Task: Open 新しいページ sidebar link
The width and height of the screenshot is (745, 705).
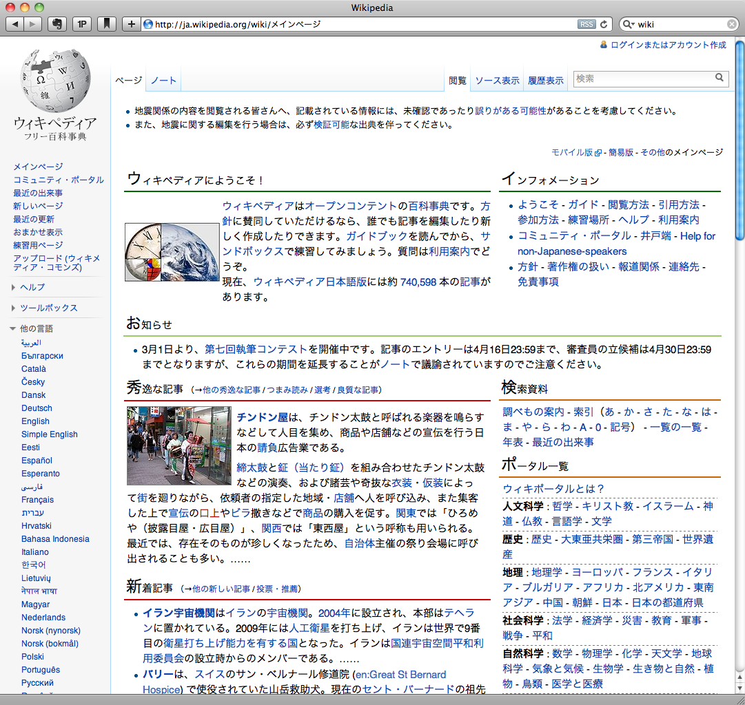Action: [38, 206]
